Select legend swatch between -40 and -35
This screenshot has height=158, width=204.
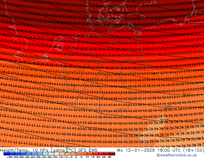[x=34, y=154]
